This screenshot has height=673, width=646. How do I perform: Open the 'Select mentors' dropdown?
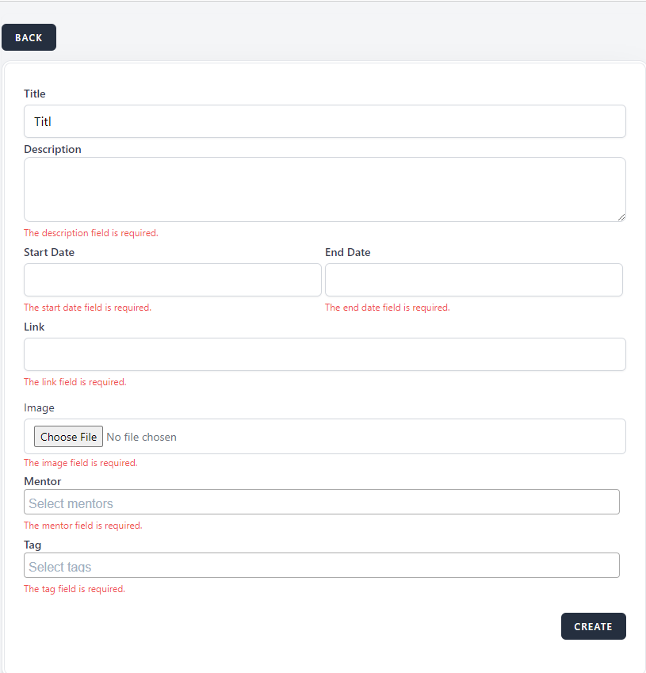tap(322, 503)
